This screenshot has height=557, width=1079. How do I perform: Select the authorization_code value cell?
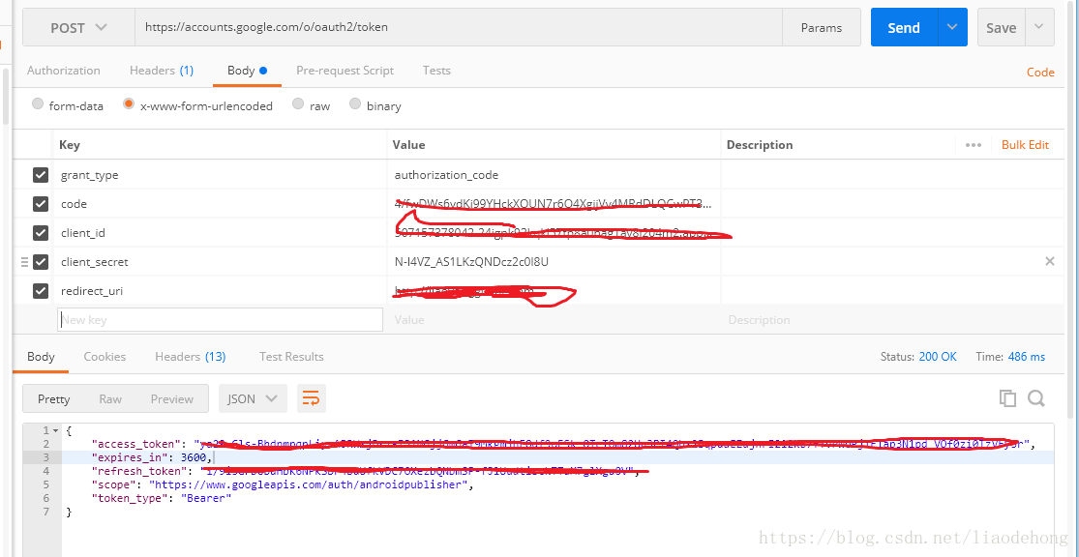coord(554,175)
